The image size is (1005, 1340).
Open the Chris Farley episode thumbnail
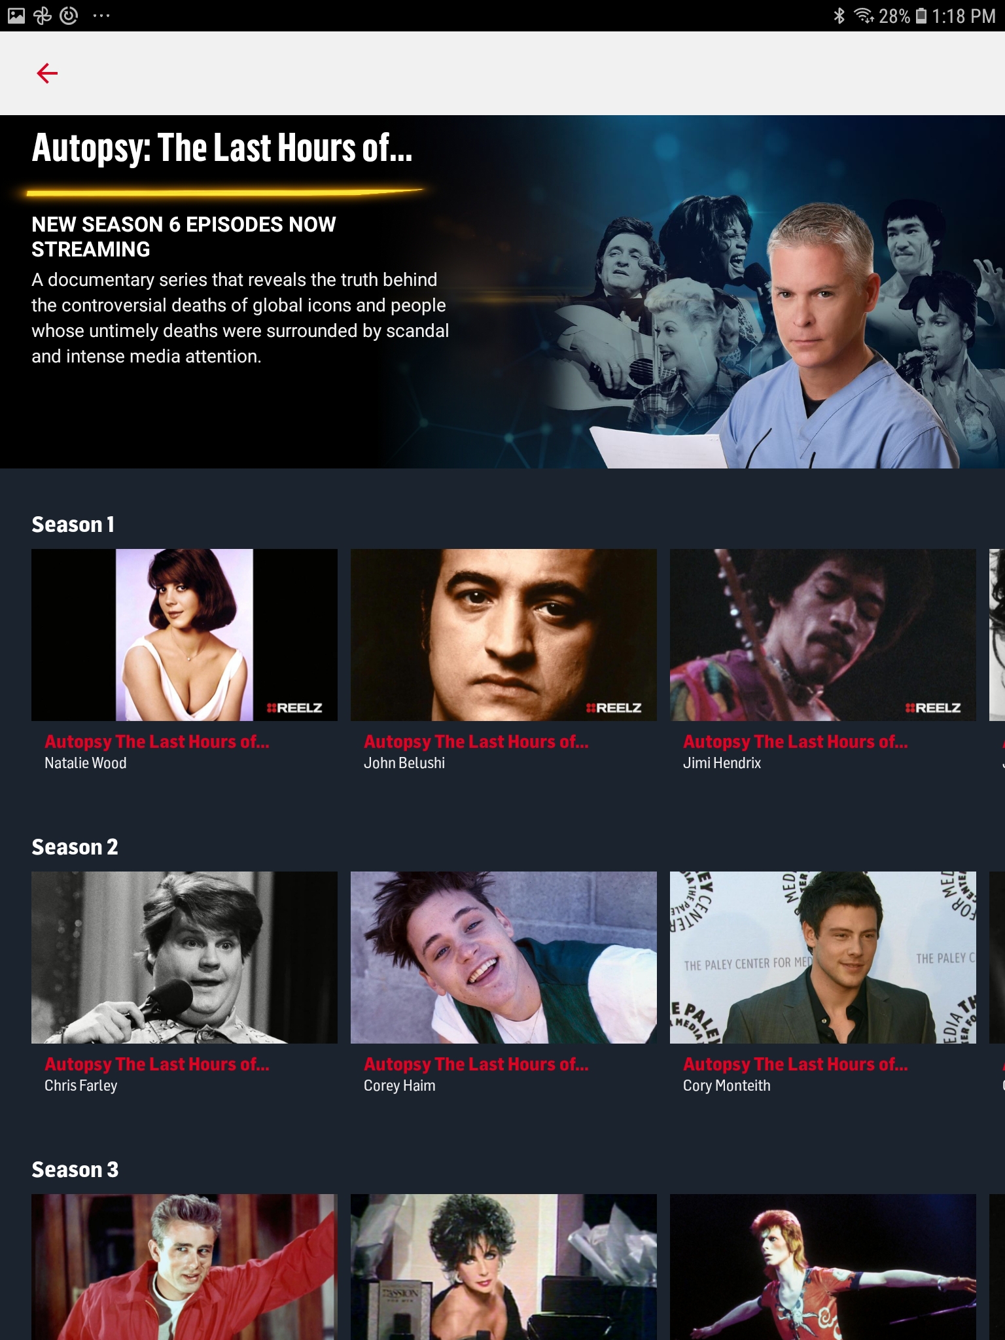pyautogui.click(x=185, y=957)
